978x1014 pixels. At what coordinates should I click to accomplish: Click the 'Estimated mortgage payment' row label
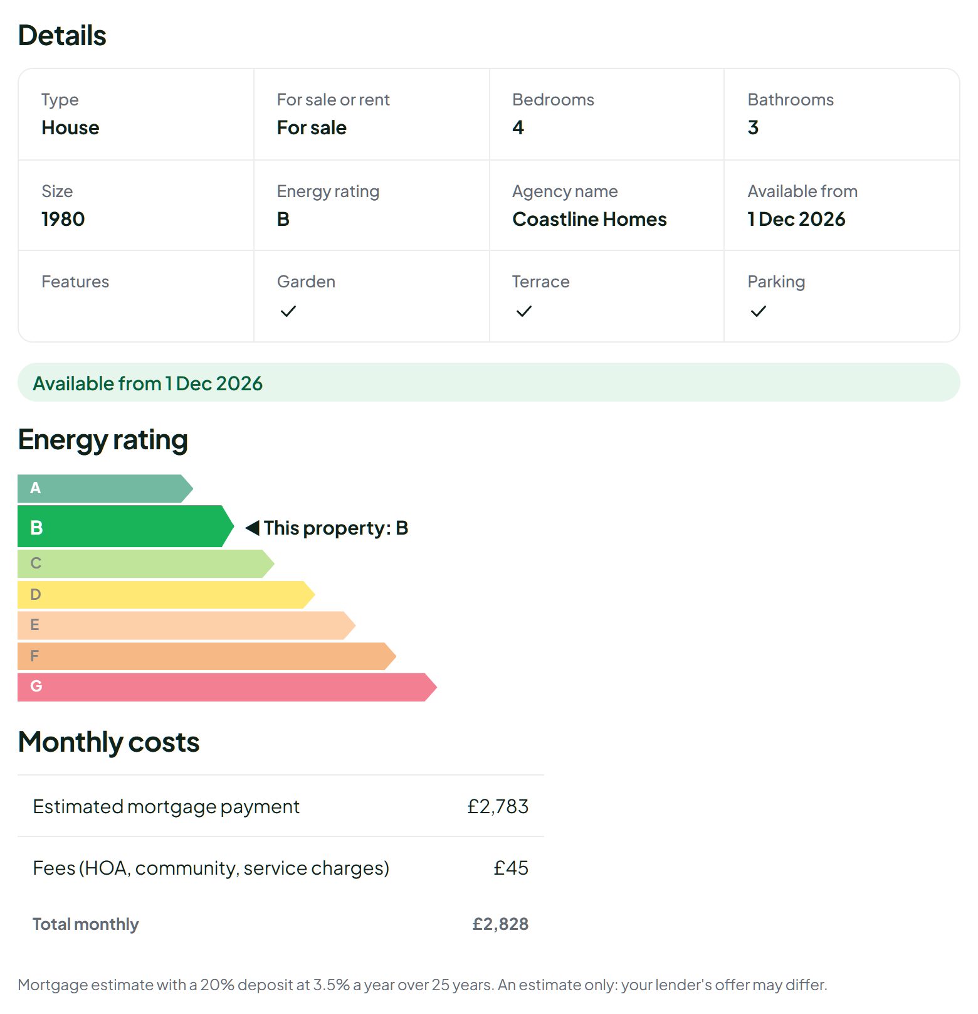click(x=166, y=806)
